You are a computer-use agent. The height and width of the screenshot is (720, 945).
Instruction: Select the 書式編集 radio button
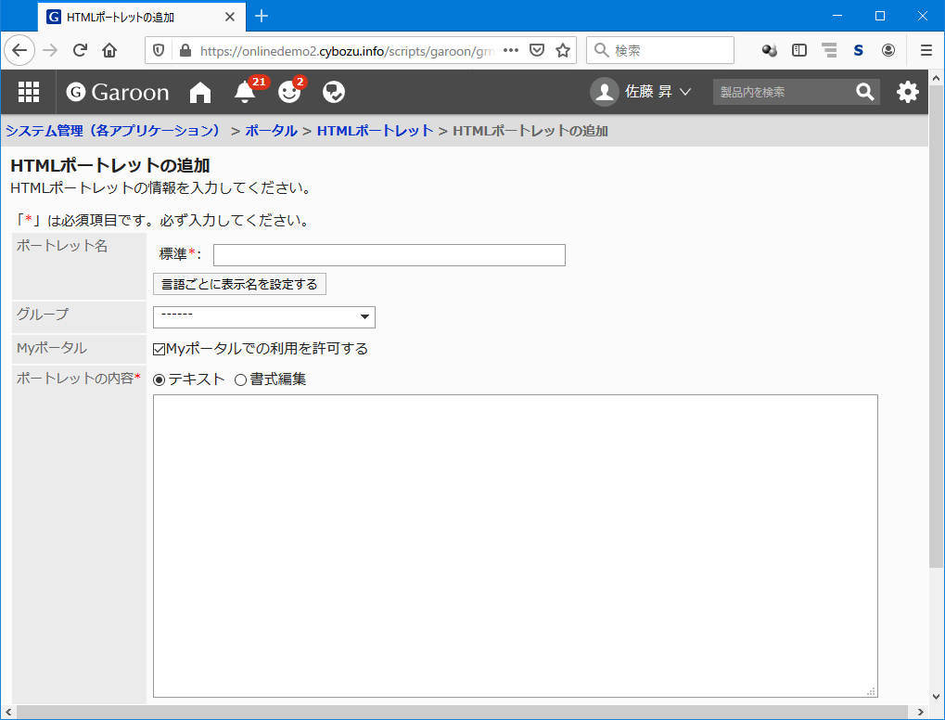(241, 379)
